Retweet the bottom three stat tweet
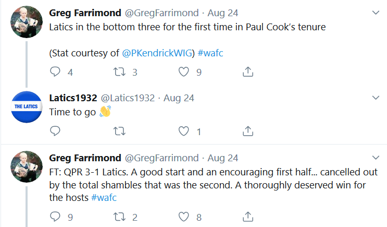 click(120, 72)
